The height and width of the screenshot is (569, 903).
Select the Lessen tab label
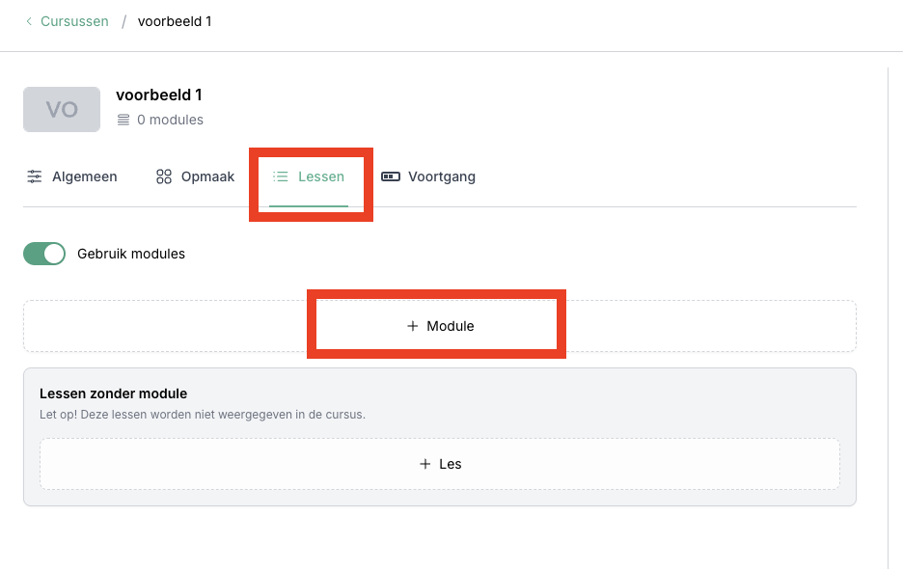(321, 176)
